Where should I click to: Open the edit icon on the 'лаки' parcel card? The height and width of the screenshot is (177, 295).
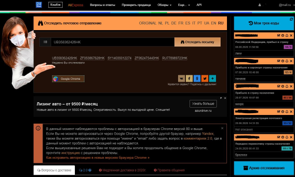tap(279, 35)
